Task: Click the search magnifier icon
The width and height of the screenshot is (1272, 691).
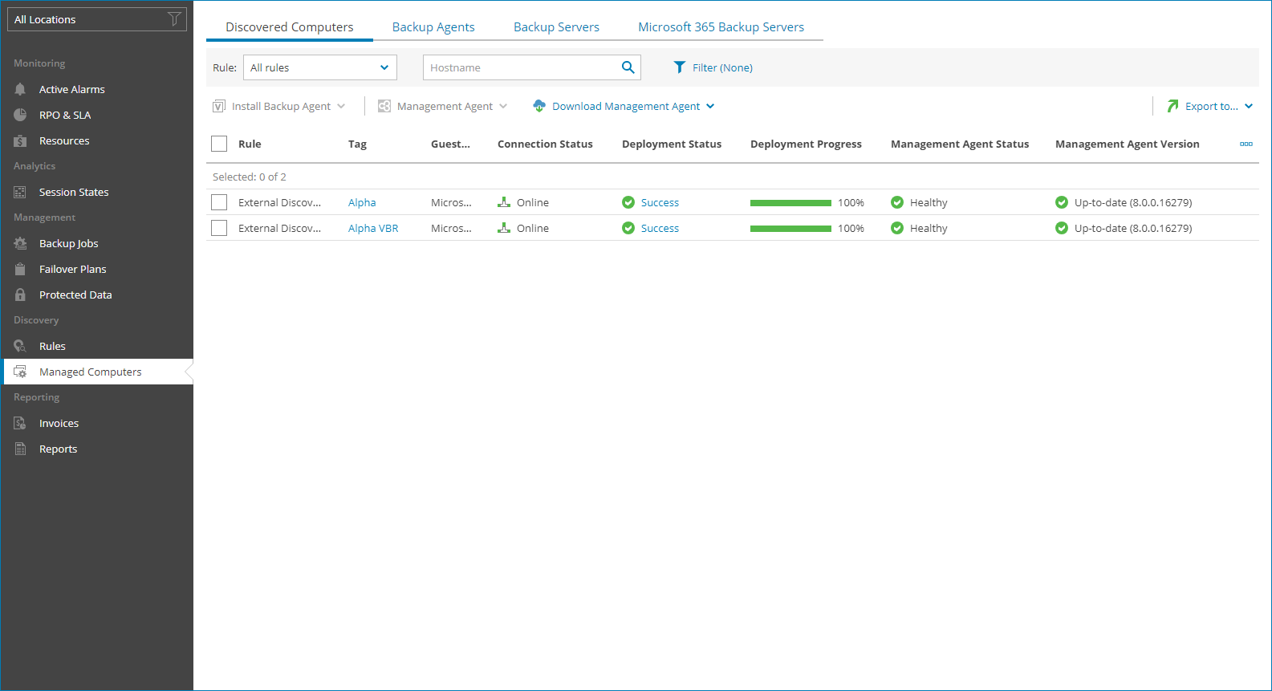Action: (628, 67)
